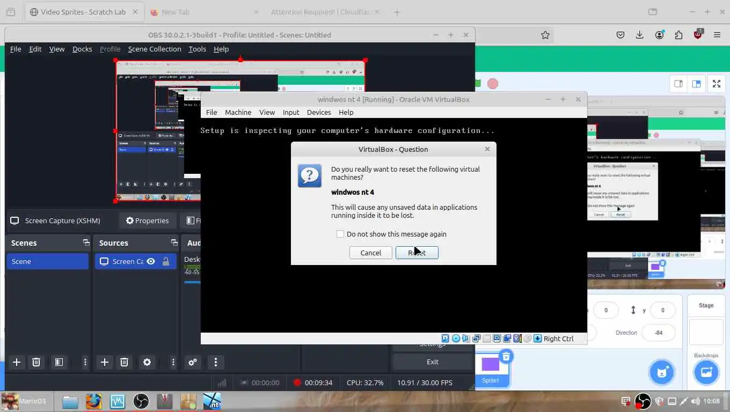Open OBS Help menu
This screenshot has height=412, width=730.
(x=221, y=49)
